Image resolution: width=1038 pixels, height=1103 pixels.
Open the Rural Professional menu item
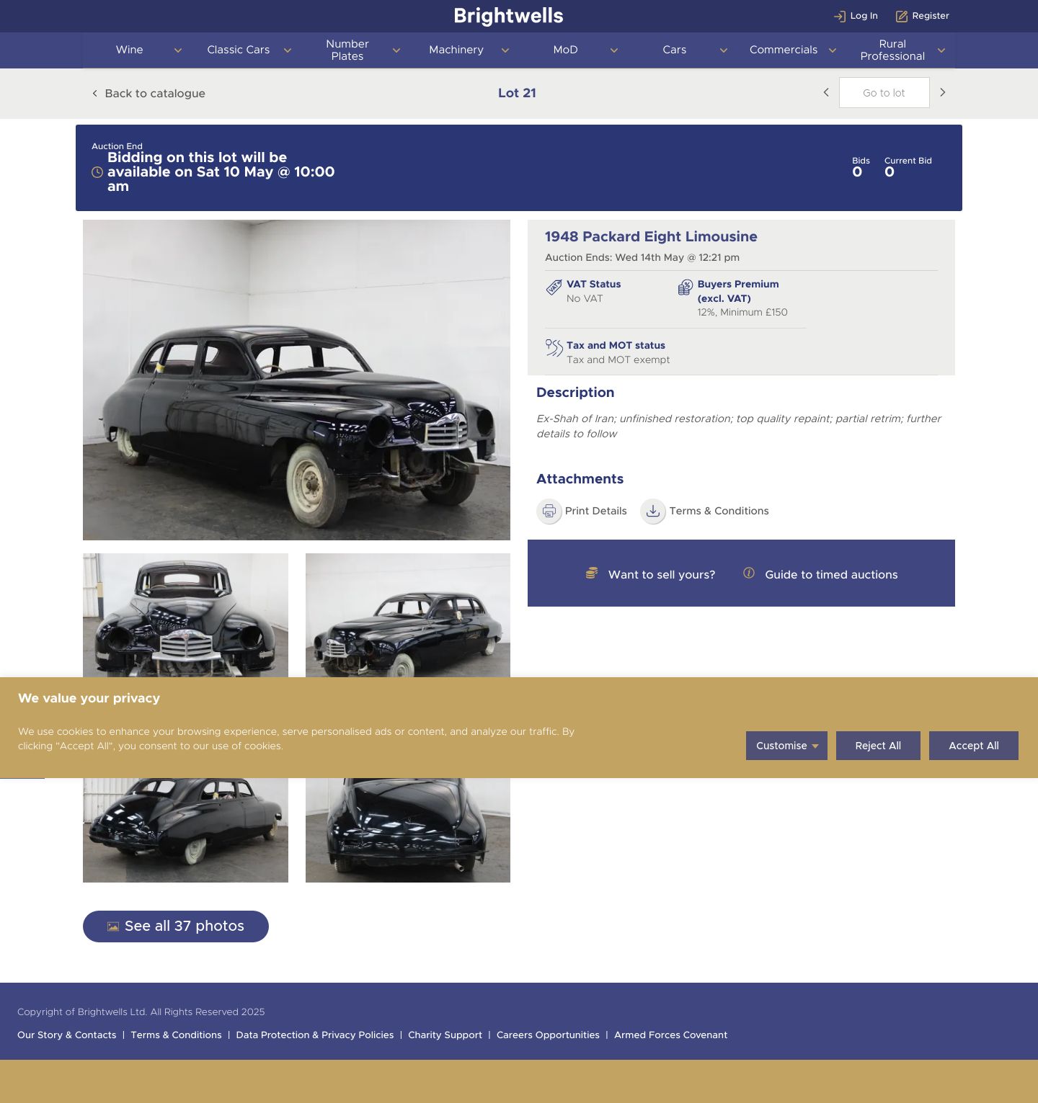pos(892,50)
